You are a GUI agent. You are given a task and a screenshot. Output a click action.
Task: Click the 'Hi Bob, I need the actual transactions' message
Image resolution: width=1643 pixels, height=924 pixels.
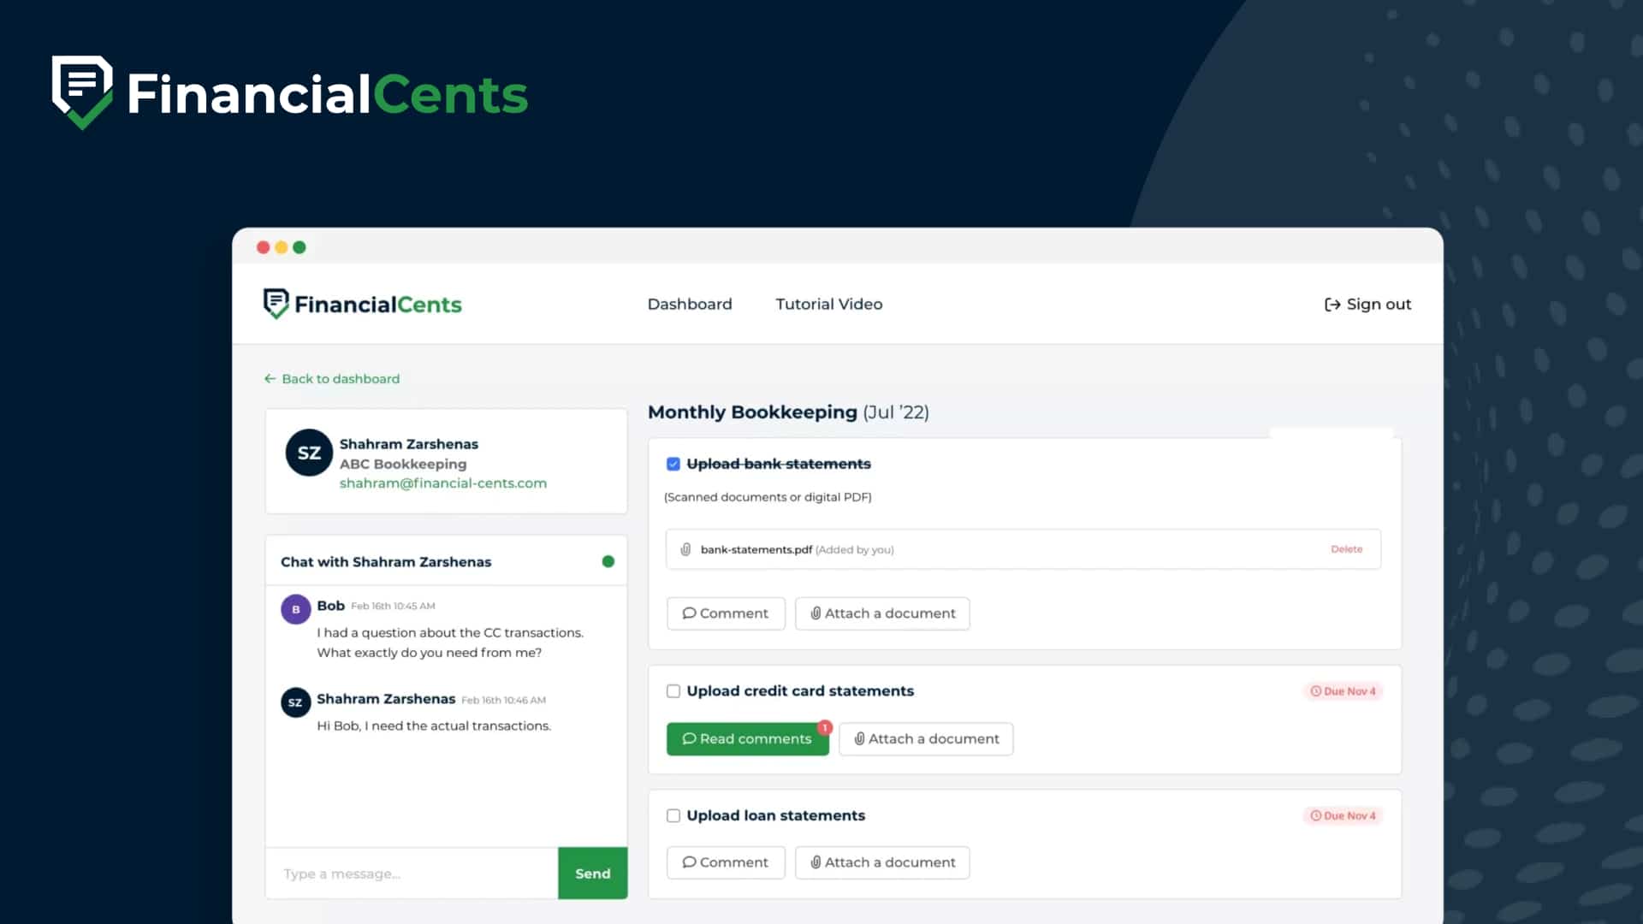click(x=434, y=726)
